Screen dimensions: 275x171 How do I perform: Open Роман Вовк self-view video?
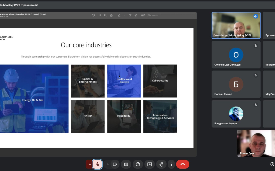256,143
